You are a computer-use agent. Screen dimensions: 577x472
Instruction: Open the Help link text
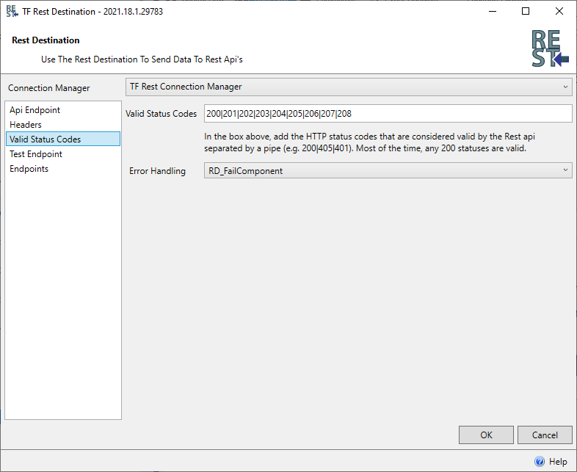coord(558,462)
